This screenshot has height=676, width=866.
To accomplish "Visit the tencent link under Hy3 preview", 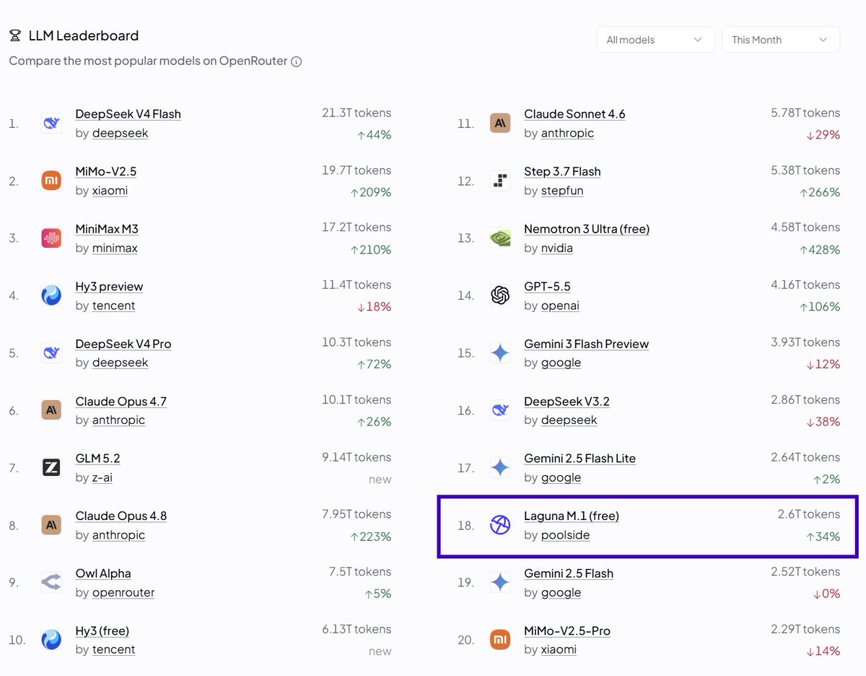I will (113, 305).
